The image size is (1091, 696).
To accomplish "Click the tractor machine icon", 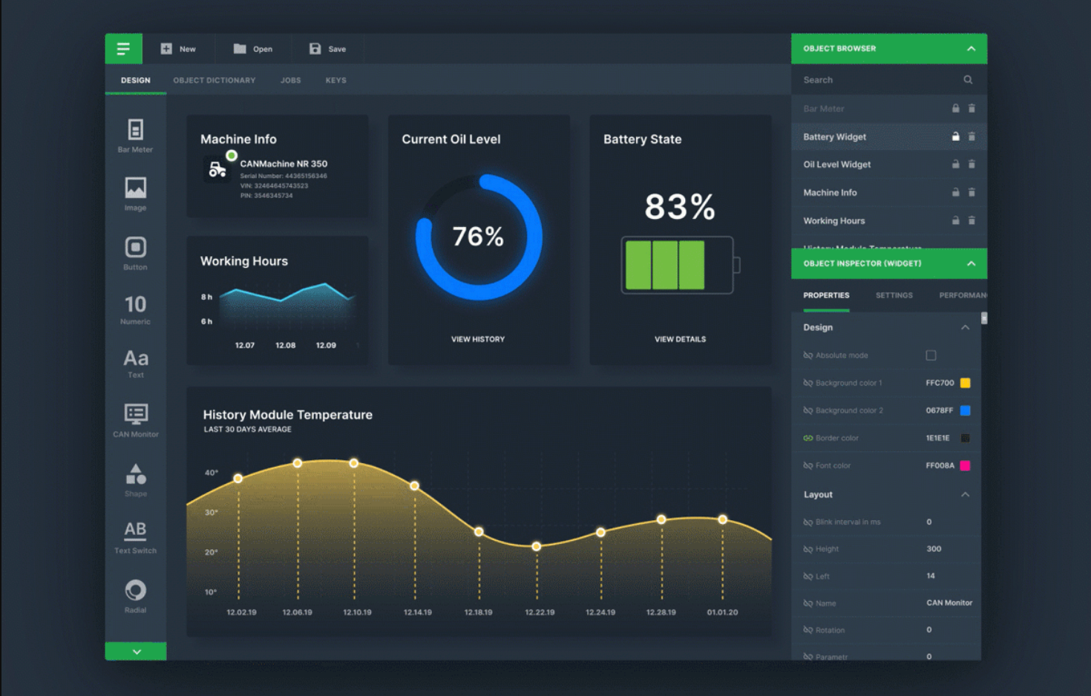I will [x=217, y=170].
